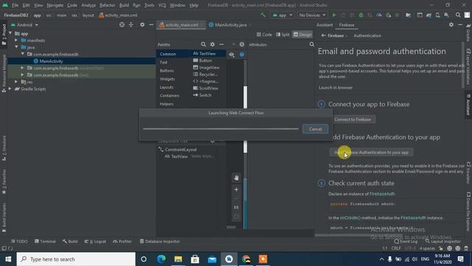Go back to Firebase using back arrow

[323, 35]
